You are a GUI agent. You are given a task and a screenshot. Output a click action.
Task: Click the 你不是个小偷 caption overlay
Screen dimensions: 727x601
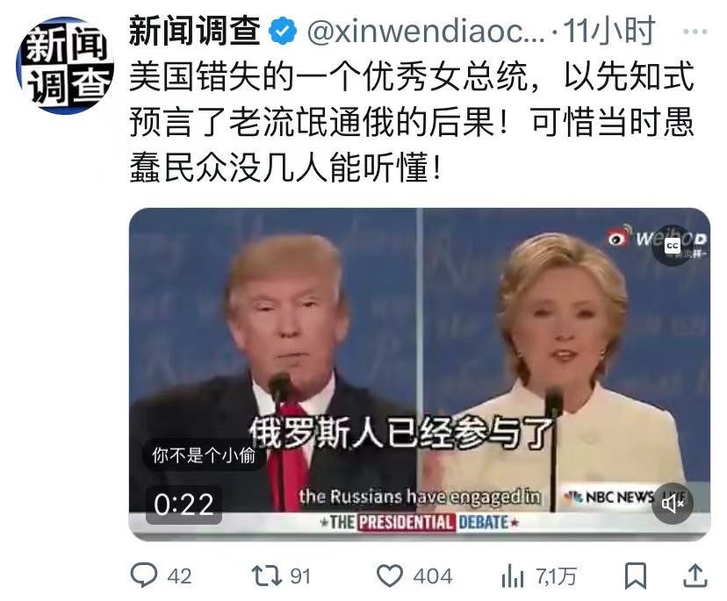[x=204, y=455]
